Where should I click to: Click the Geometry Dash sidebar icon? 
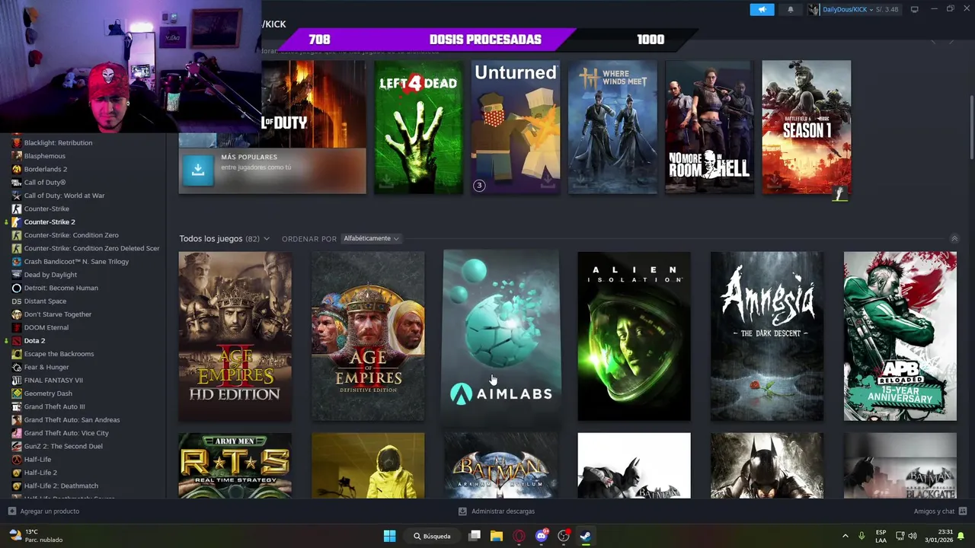tap(16, 393)
